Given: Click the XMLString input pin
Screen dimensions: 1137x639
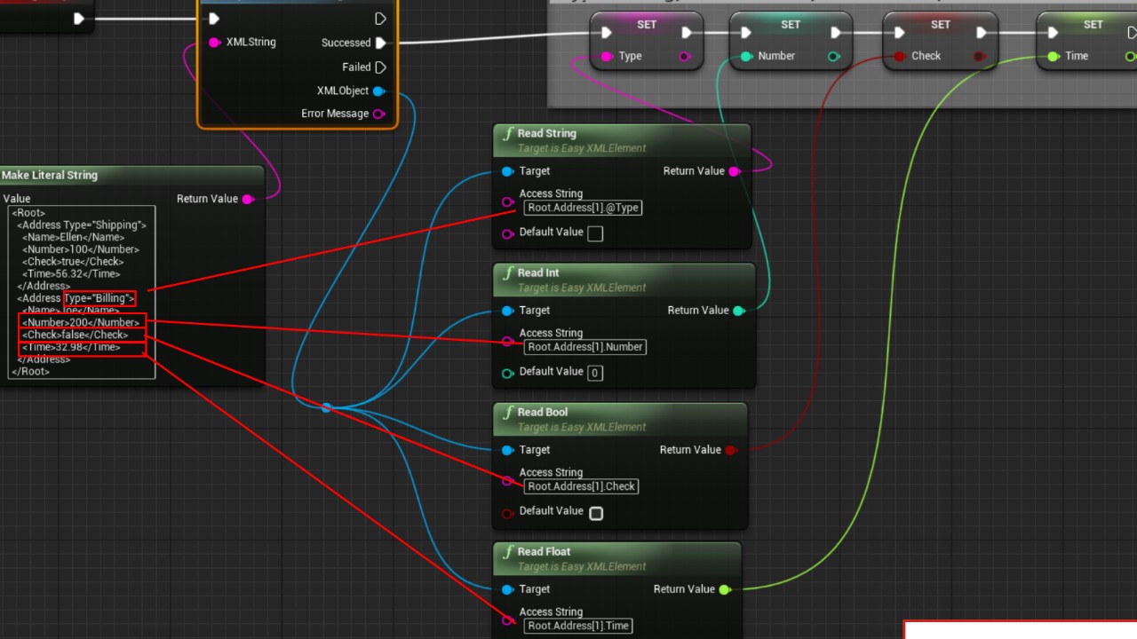Looking at the screenshot, I should click(x=214, y=43).
